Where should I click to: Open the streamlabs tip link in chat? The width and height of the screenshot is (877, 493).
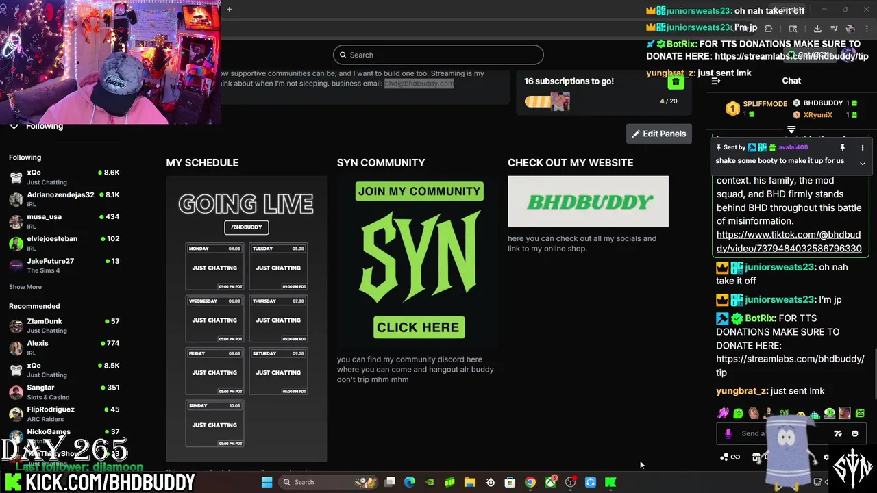(790, 366)
